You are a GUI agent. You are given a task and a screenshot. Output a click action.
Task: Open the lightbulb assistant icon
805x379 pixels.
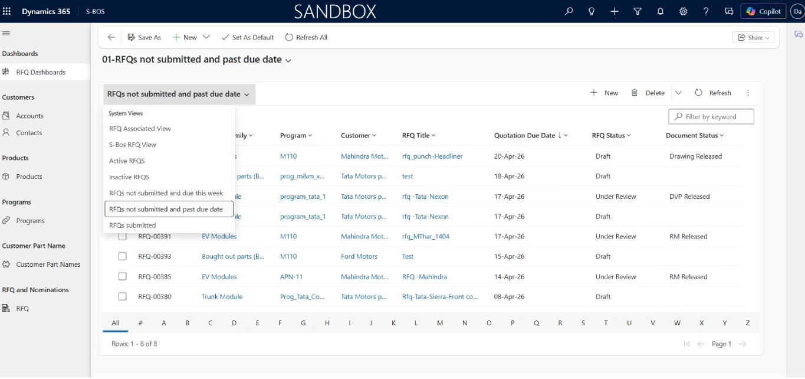592,11
